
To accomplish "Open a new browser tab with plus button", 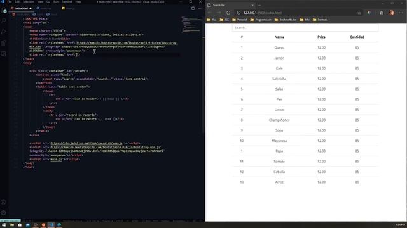I will pos(259,5).
